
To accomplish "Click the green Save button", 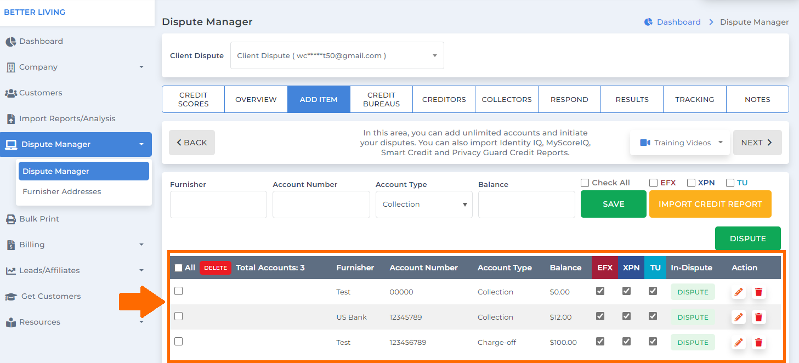I will coord(614,204).
